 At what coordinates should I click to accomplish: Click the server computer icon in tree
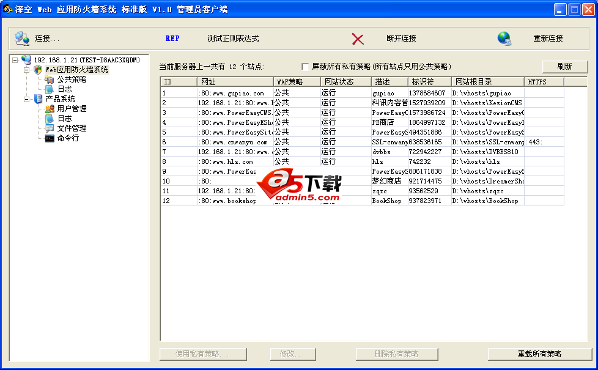tap(26, 59)
